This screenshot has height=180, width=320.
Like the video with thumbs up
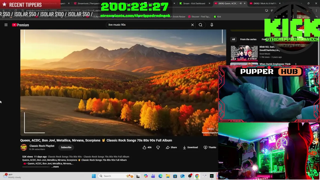click(x=147, y=147)
